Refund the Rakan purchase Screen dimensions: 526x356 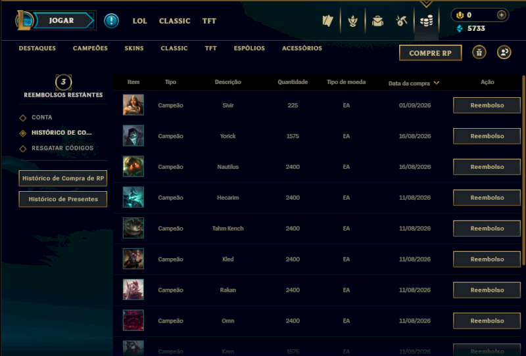[487, 290]
